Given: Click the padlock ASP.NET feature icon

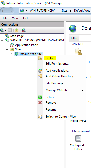Looking at the screenshot, I should pyautogui.click(x=78, y=51).
